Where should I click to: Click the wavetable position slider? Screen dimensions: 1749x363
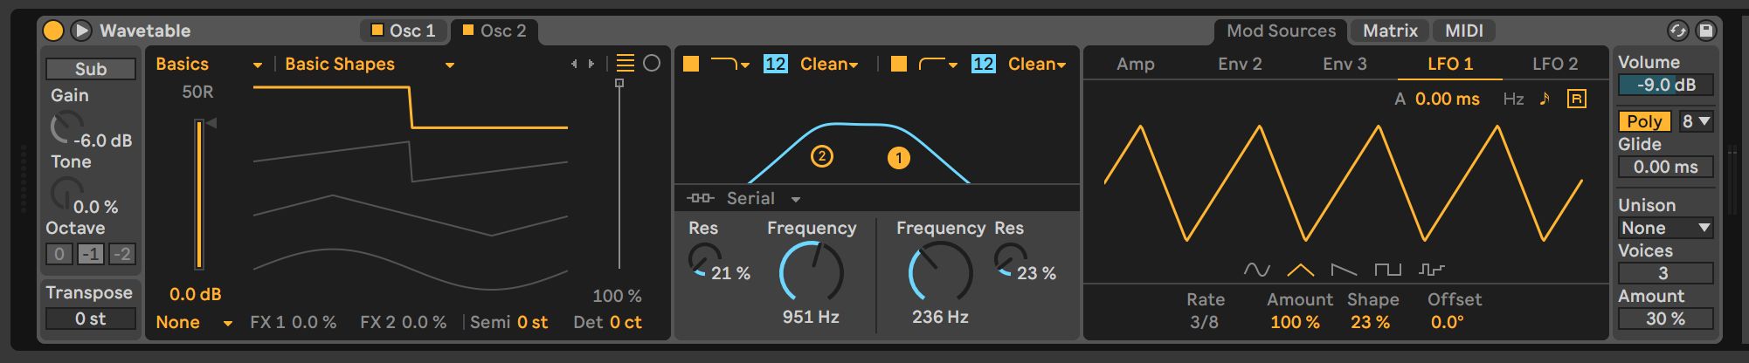coord(619,175)
